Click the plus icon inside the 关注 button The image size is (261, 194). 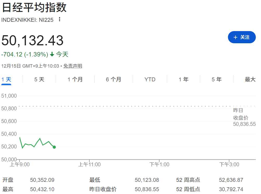click(x=236, y=37)
